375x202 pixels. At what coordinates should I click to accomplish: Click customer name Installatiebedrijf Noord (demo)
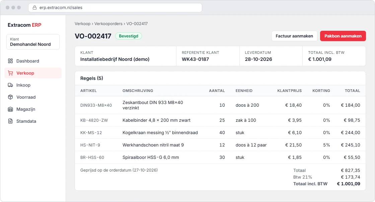[115, 59]
